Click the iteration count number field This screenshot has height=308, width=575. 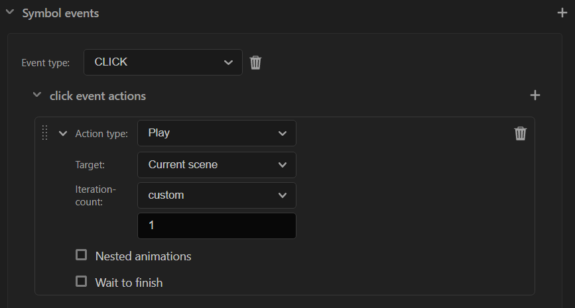217,226
